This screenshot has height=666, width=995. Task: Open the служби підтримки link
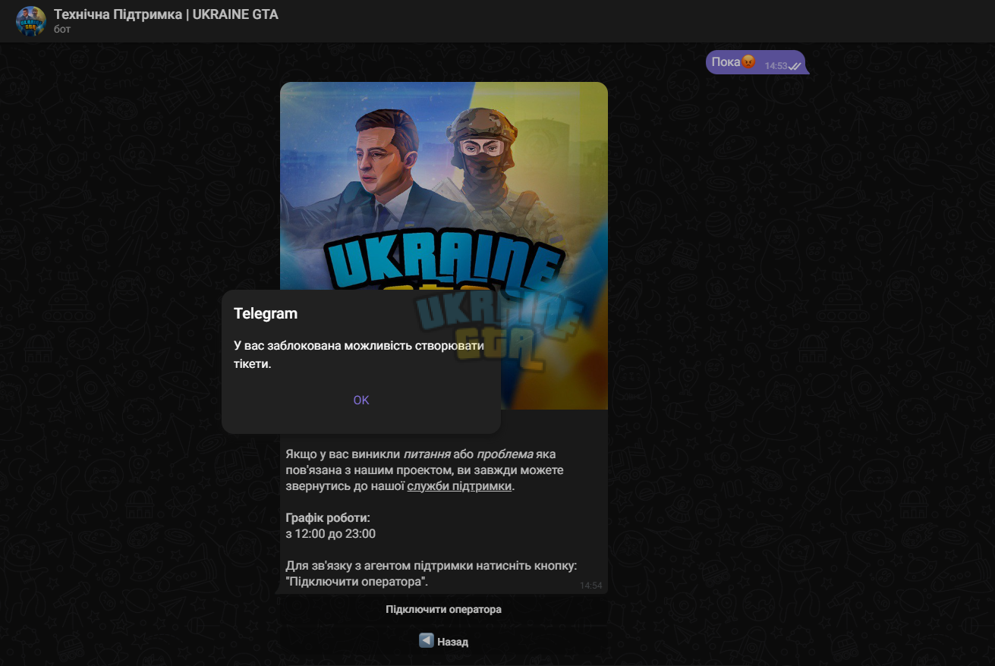pos(459,486)
